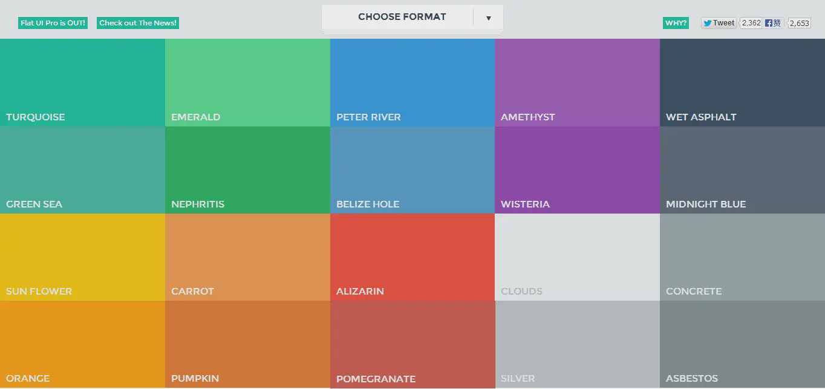Click the CHOOSE FORMAT label
Screen dimensions: 825x389
402,17
